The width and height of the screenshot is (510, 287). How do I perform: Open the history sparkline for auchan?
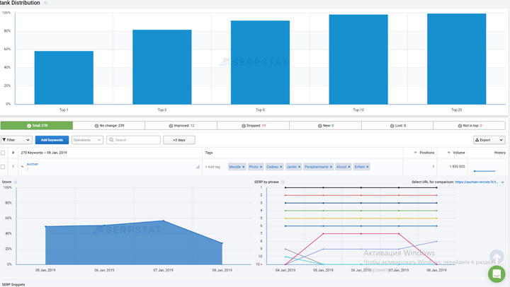click(484, 171)
